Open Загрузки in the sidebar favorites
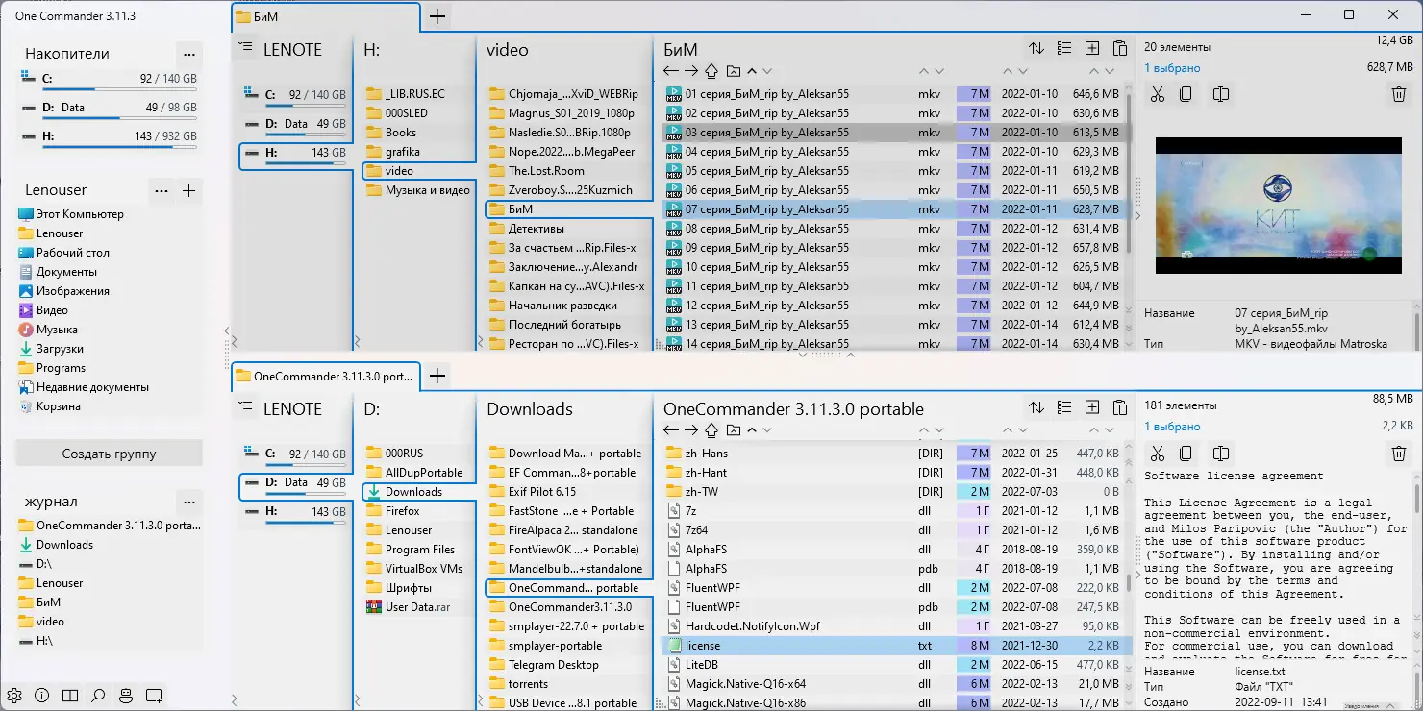Image resolution: width=1423 pixels, height=711 pixels. [x=60, y=349]
